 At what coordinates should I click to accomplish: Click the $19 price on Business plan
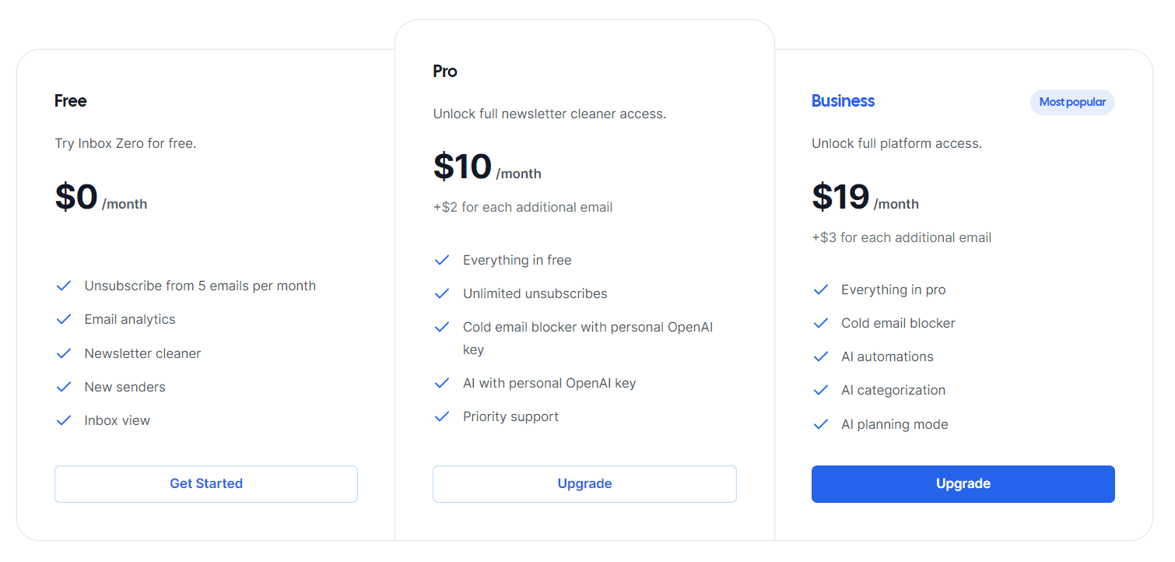pyautogui.click(x=840, y=197)
